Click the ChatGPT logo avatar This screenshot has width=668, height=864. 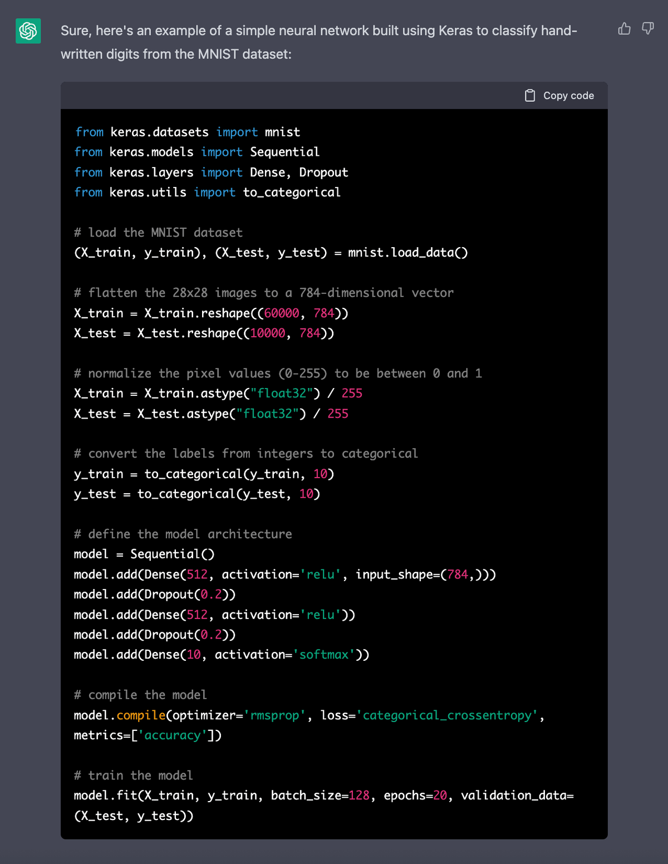pyautogui.click(x=28, y=31)
